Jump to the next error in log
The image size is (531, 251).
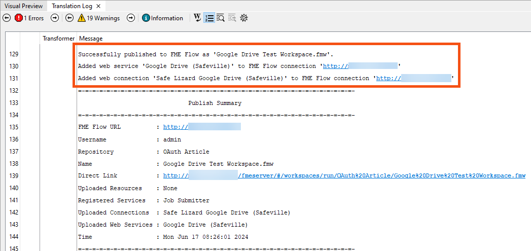[x=55, y=18]
